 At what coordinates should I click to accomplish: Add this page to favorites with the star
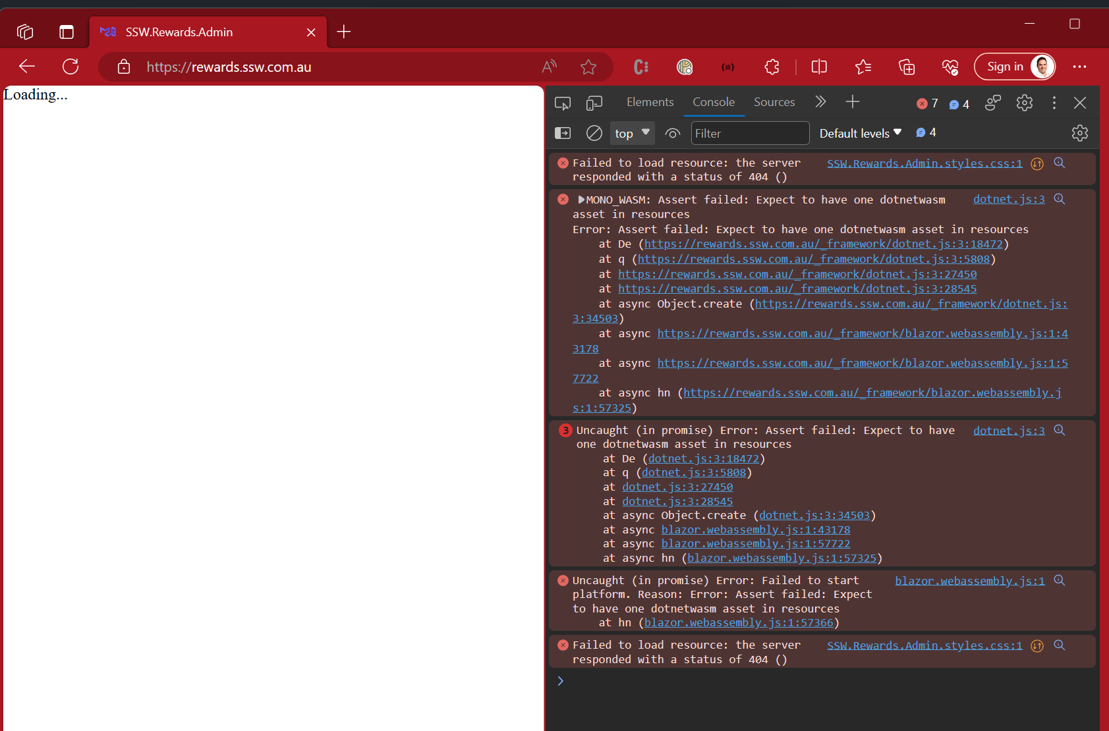[588, 67]
